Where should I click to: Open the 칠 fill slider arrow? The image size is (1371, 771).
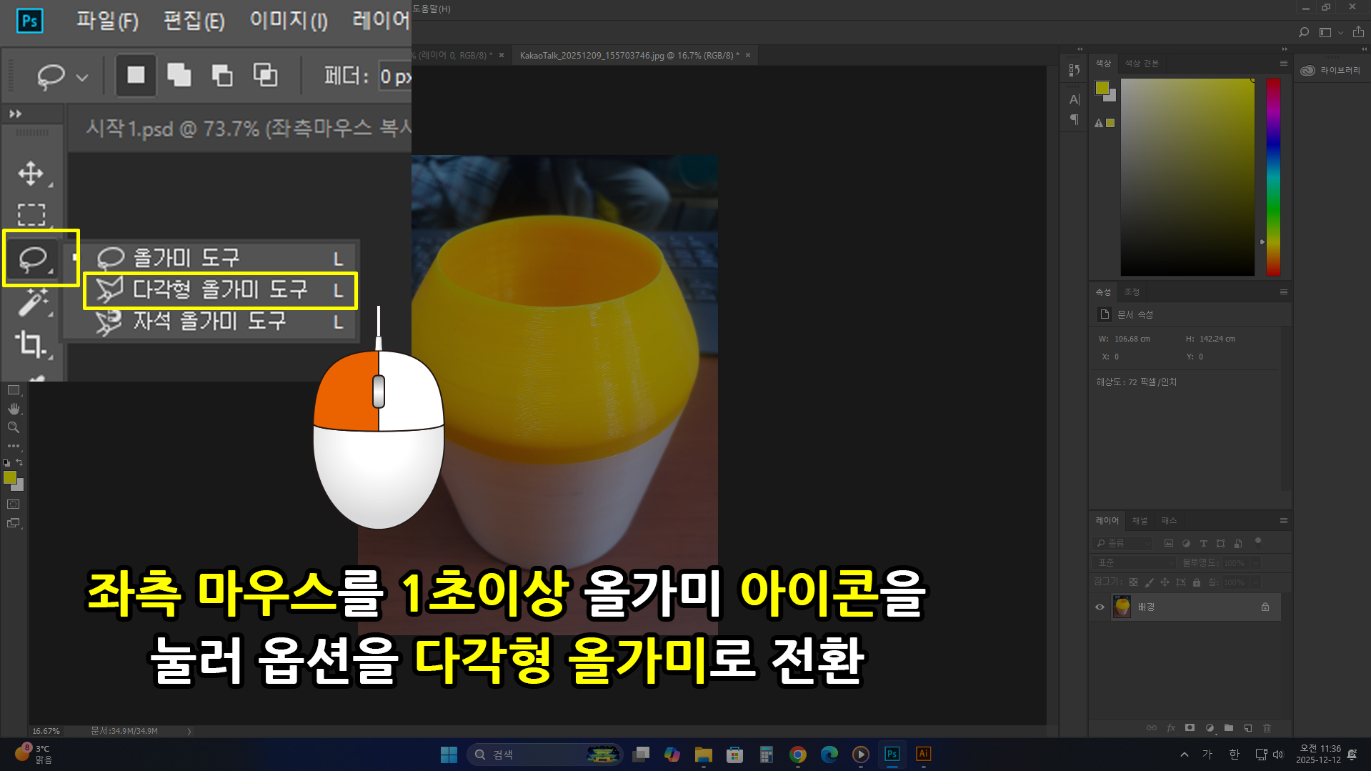pos(1255,582)
